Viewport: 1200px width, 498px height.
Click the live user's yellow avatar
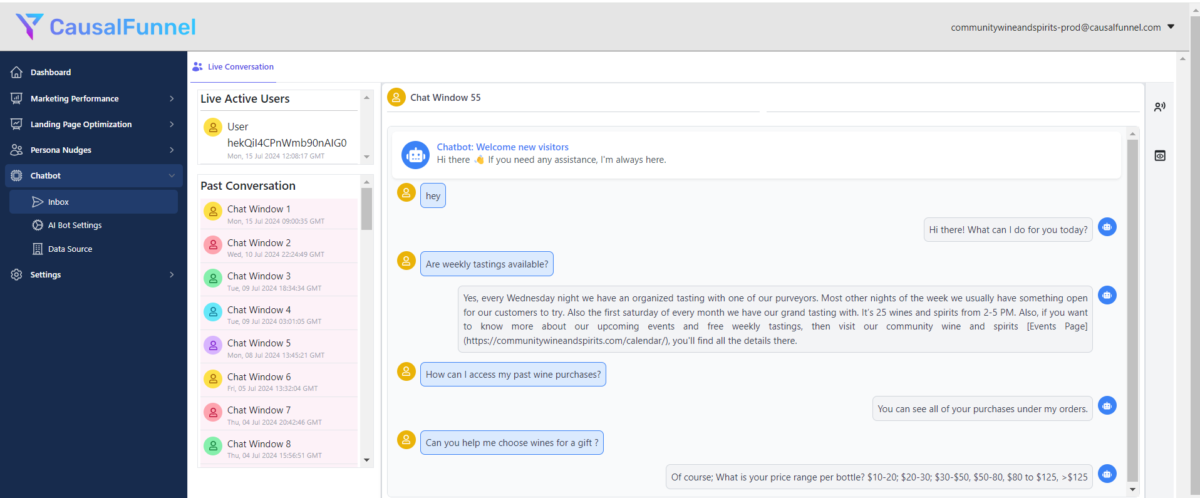coord(213,127)
